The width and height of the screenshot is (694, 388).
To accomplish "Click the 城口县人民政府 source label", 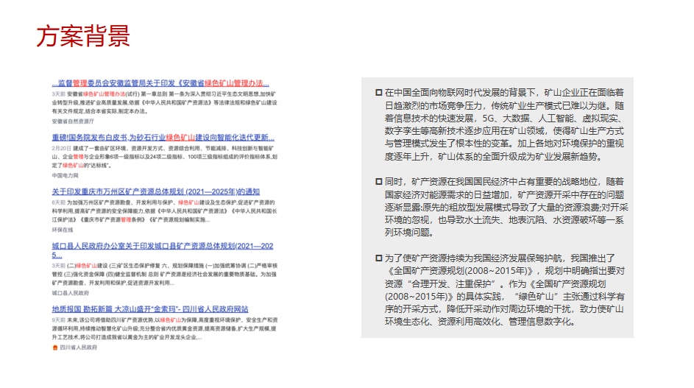I will pyautogui.click(x=70, y=292).
